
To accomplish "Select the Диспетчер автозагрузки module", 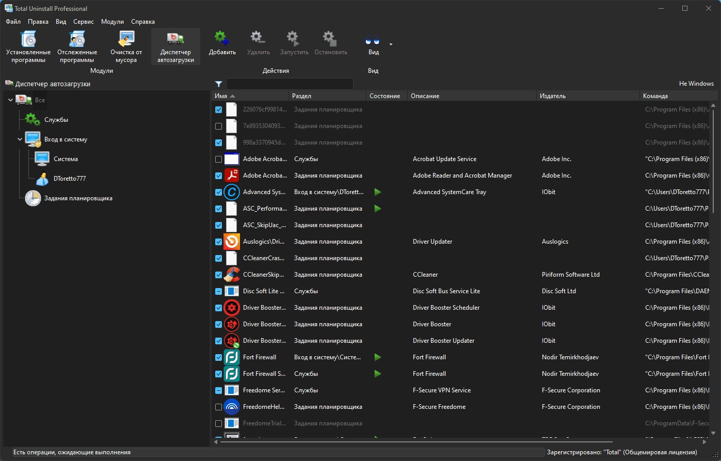I will (175, 46).
